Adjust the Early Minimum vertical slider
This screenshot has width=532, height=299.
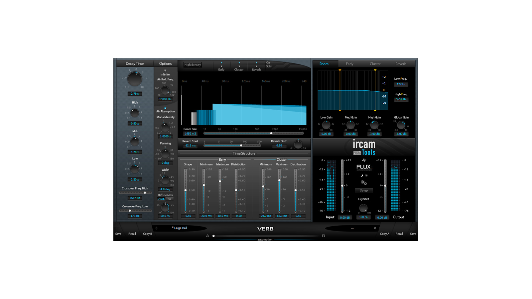(x=204, y=190)
